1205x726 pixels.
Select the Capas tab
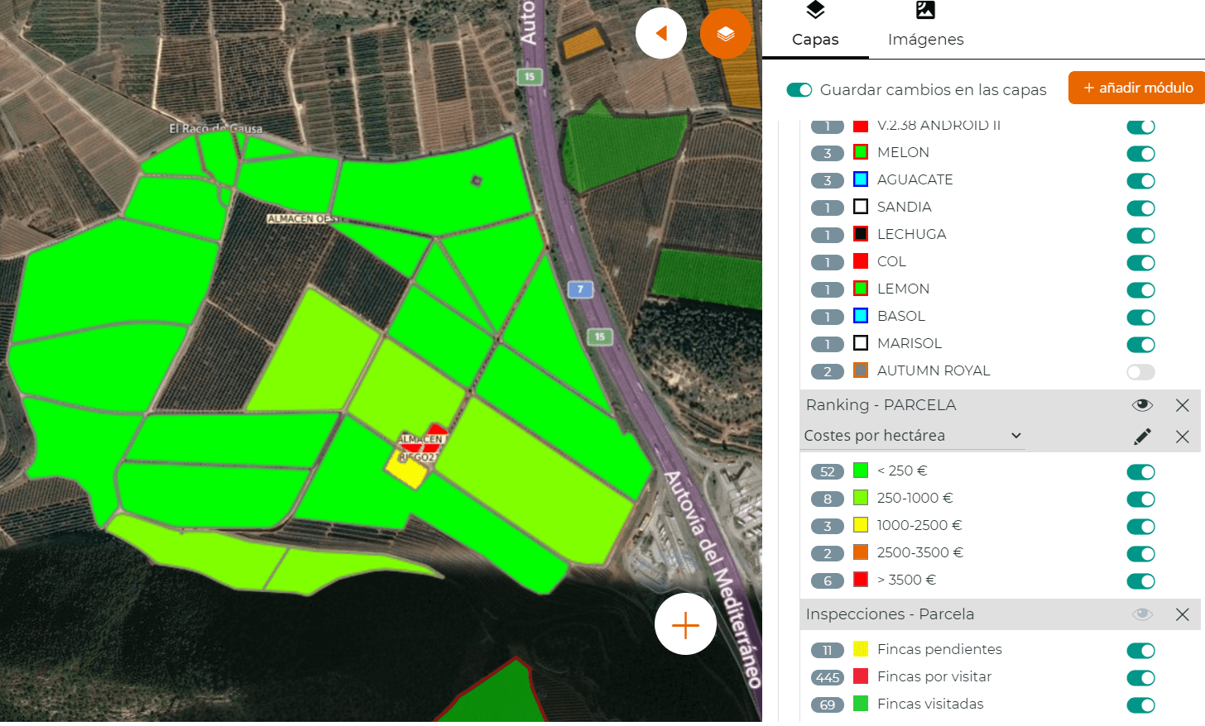815,26
